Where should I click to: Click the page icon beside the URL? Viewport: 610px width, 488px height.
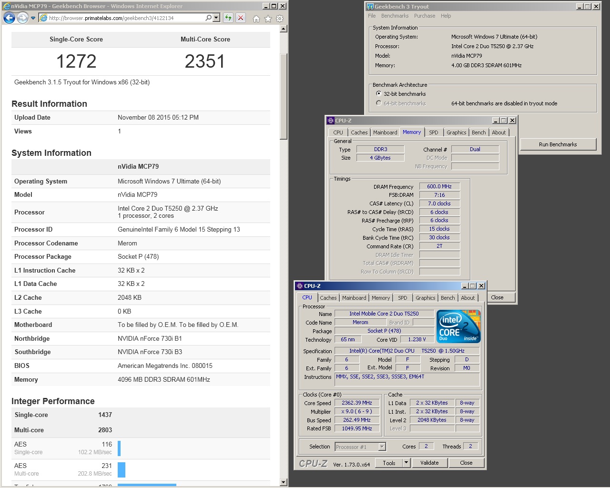43,18
